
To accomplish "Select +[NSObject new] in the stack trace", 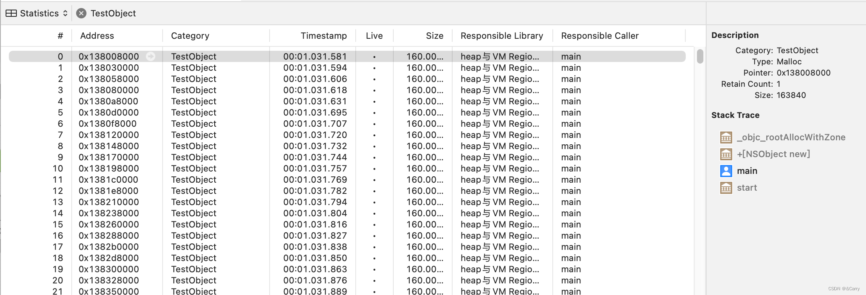I will click(773, 154).
